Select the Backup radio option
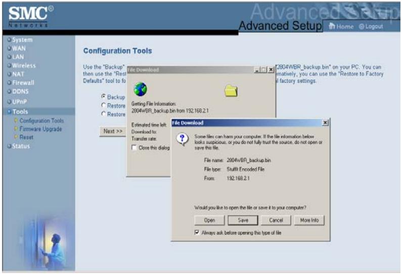Viewport: 402px width, 274px height. point(103,96)
